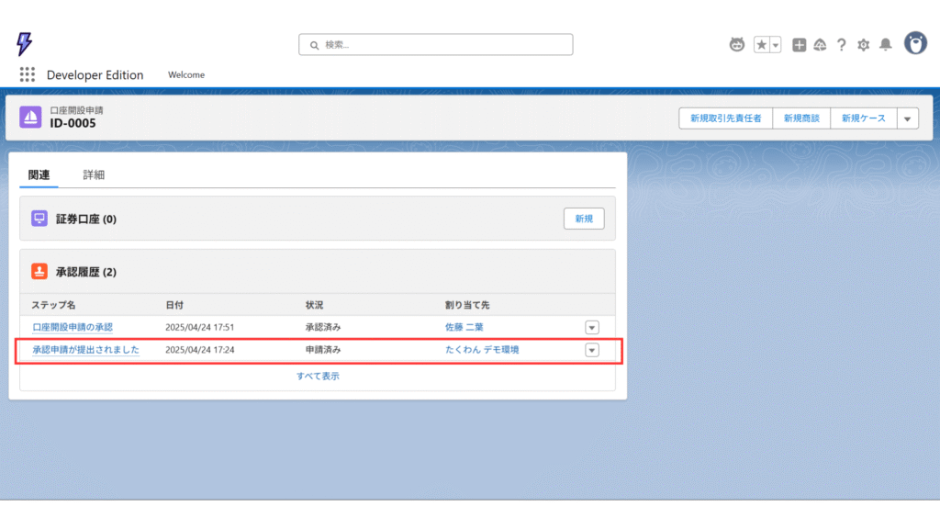Open the 承認申請が提出されました step link
This screenshot has height=529, width=940.
pyautogui.click(x=85, y=350)
